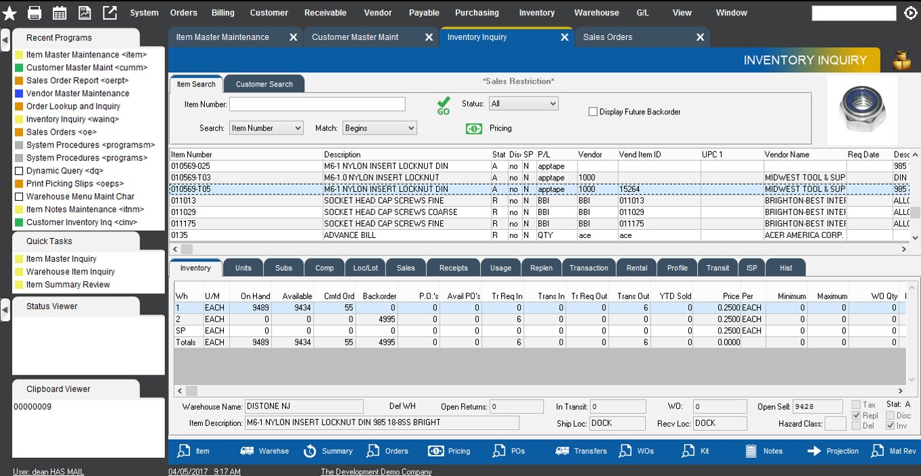921x476 pixels.
Task: Click the green GO checkmark icon
Action: [444, 105]
